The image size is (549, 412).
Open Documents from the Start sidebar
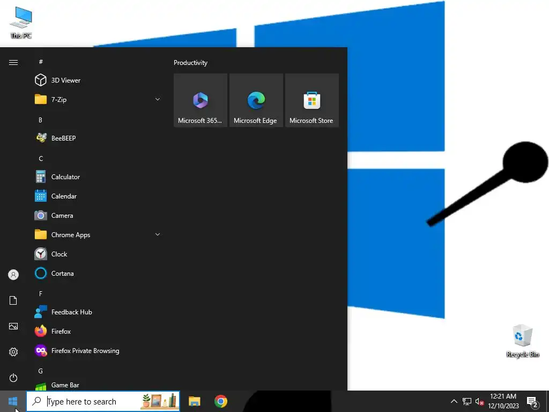click(x=13, y=300)
